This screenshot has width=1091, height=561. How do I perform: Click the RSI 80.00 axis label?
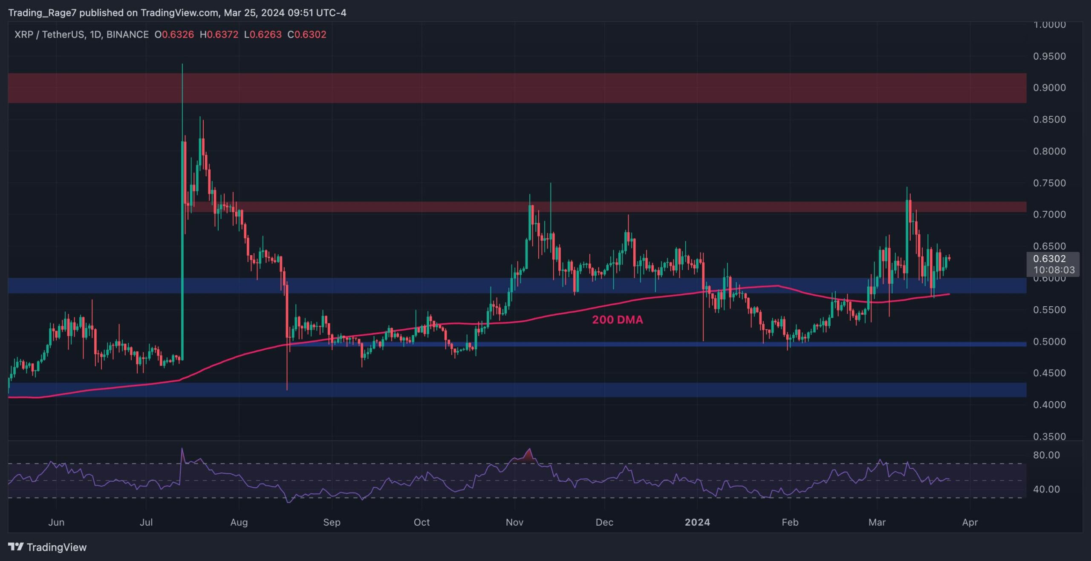point(1046,455)
